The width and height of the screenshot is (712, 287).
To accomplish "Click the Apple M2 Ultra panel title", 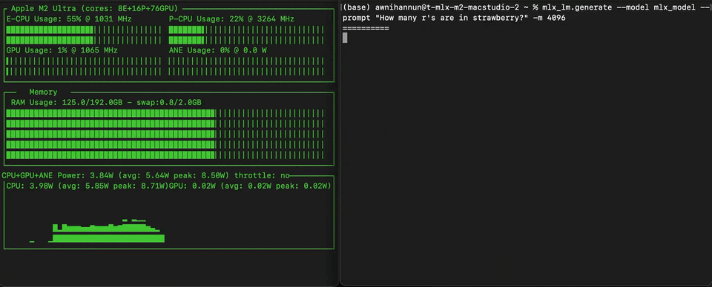I will (x=94, y=8).
